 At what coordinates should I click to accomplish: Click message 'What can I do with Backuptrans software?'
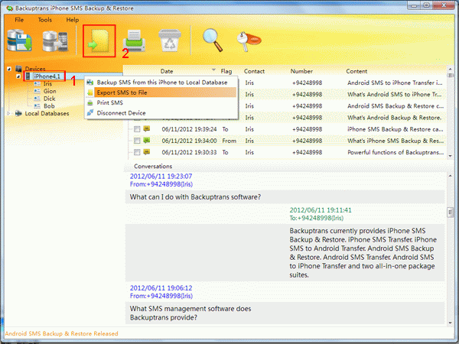(195, 197)
